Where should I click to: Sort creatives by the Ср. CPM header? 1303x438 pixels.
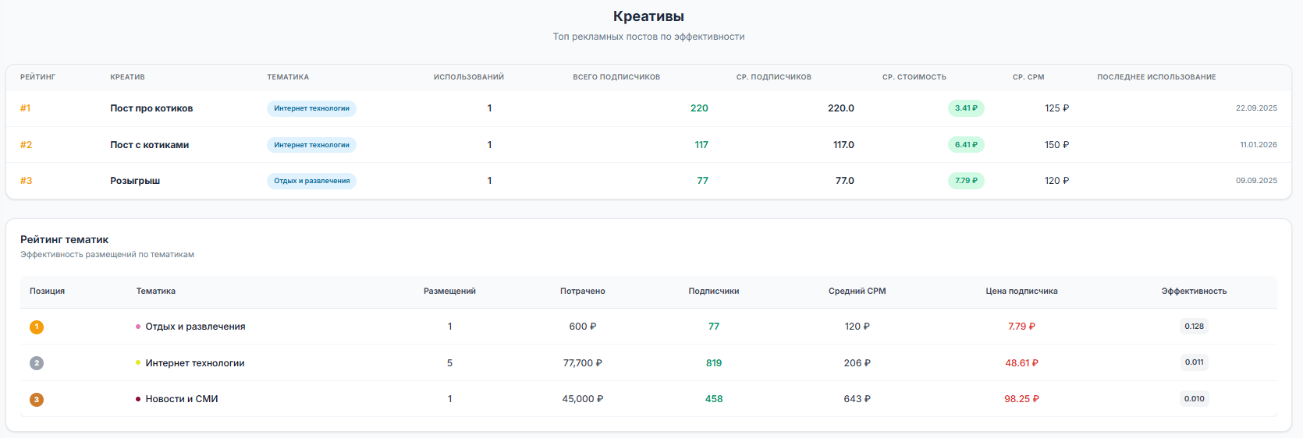[1028, 77]
